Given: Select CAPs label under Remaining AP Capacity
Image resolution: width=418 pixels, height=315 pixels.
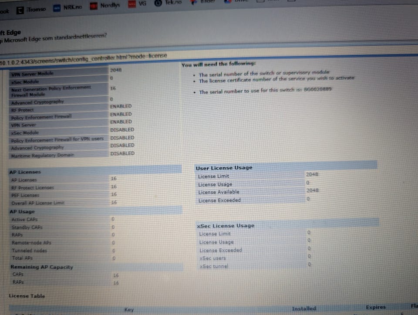Looking at the screenshot, I should [18, 274].
